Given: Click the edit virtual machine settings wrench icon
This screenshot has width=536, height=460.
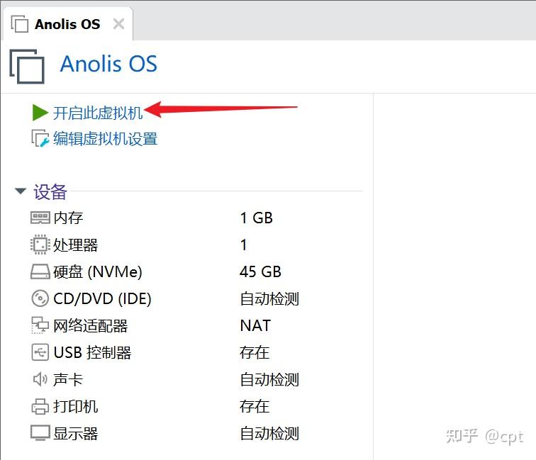Looking at the screenshot, I should coord(40,139).
